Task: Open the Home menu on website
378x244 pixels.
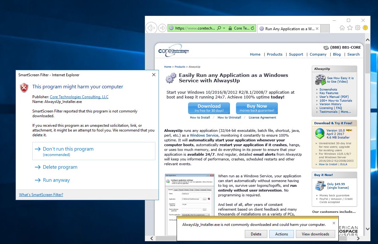Action: point(255,54)
